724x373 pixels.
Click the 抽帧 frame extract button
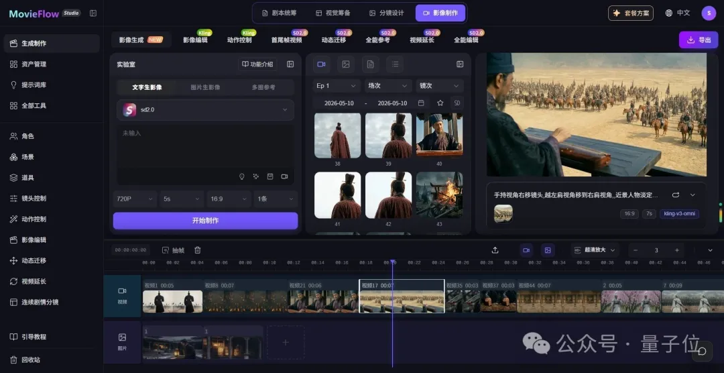pyautogui.click(x=173, y=250)
